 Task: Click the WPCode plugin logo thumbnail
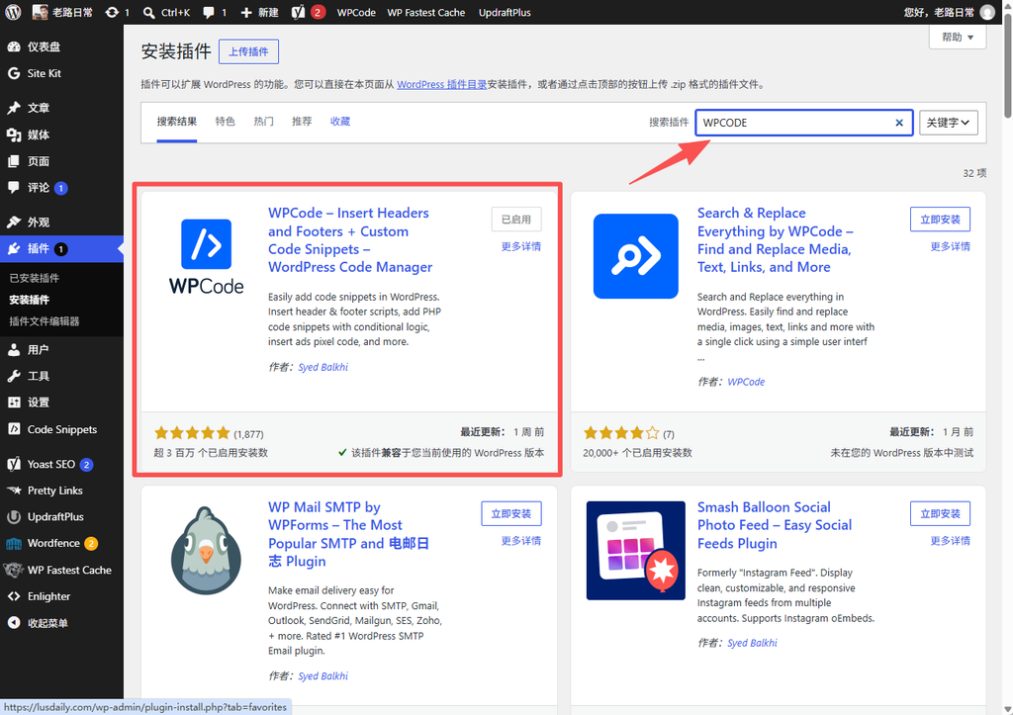coord(206,257)
